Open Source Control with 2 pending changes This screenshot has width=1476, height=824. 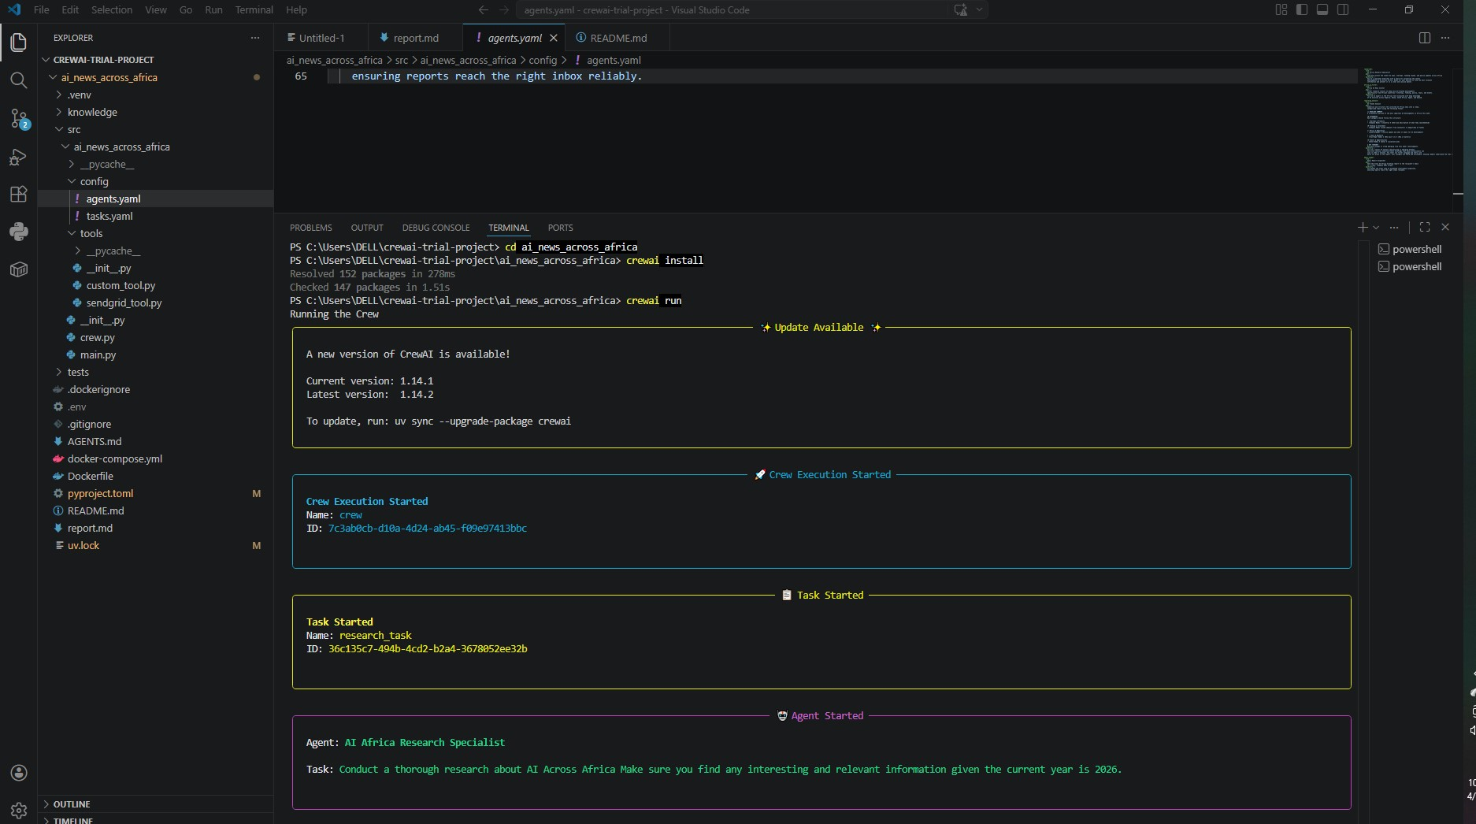[x=18, y=118]
